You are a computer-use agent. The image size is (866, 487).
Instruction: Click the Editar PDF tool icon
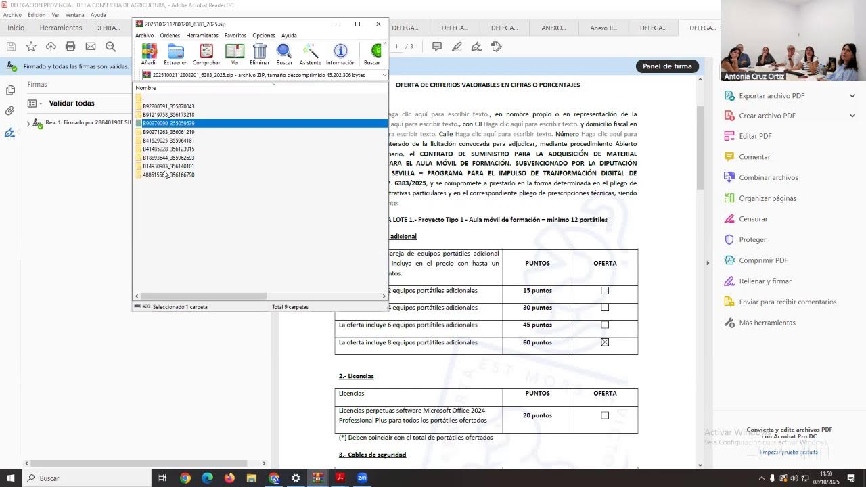[x=729, y=136]
